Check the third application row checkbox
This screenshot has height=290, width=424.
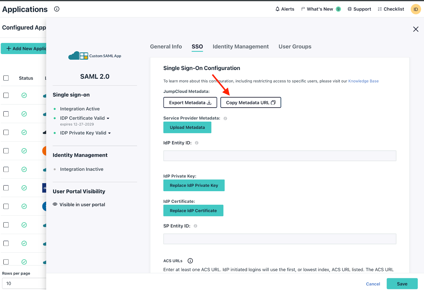coord(6,132)
